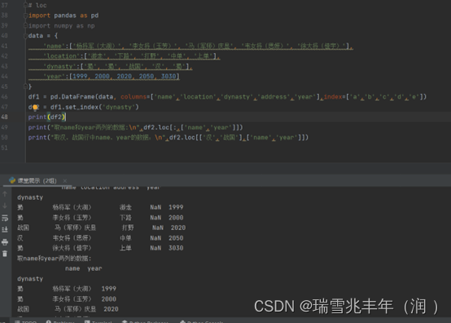Click the Print icon in Run panel sidebar
This screenshot has height=323, width=451.
(5, 242)
